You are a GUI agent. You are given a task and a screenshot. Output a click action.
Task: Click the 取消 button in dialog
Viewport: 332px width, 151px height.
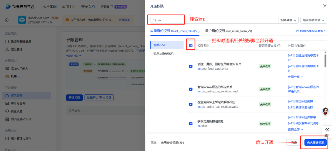pos(294,142)
